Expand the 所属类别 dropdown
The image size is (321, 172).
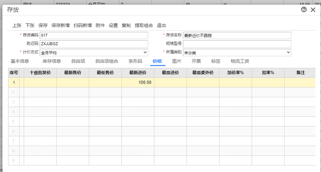click(x=288, y=52)
